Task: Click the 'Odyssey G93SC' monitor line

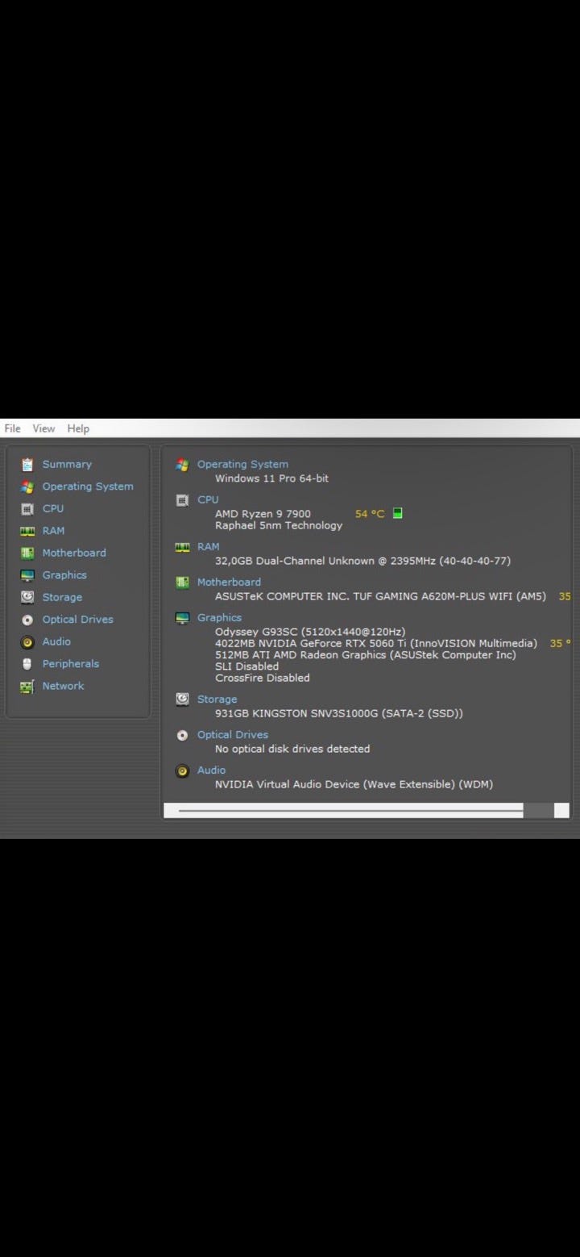Action: click(310, 632)
